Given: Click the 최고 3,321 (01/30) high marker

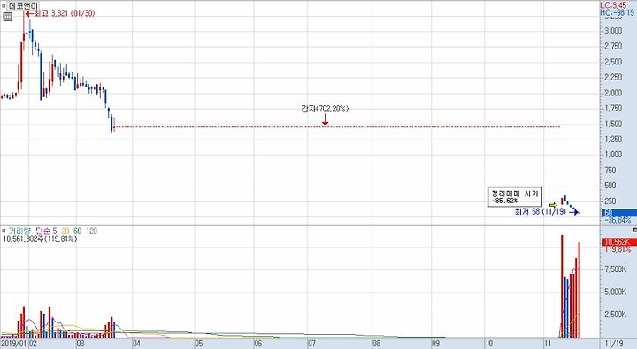Looking at the screenshot, I should pos(60,13).
